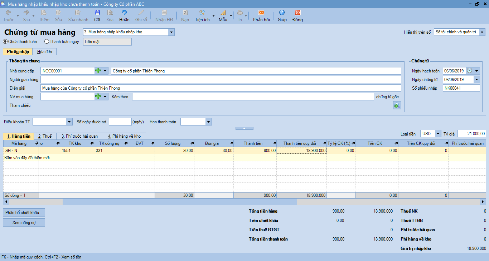Viewport: 489px width, 261px height.
Task: Open the Loại tiền currency dropdown
Action: [438, 134]
